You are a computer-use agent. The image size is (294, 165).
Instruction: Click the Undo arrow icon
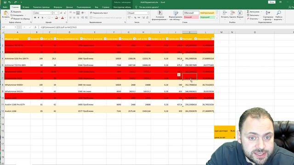9,2
